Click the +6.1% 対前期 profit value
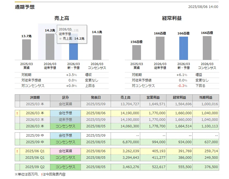Viewport: 229px width, 179px height. pos(182,75)
